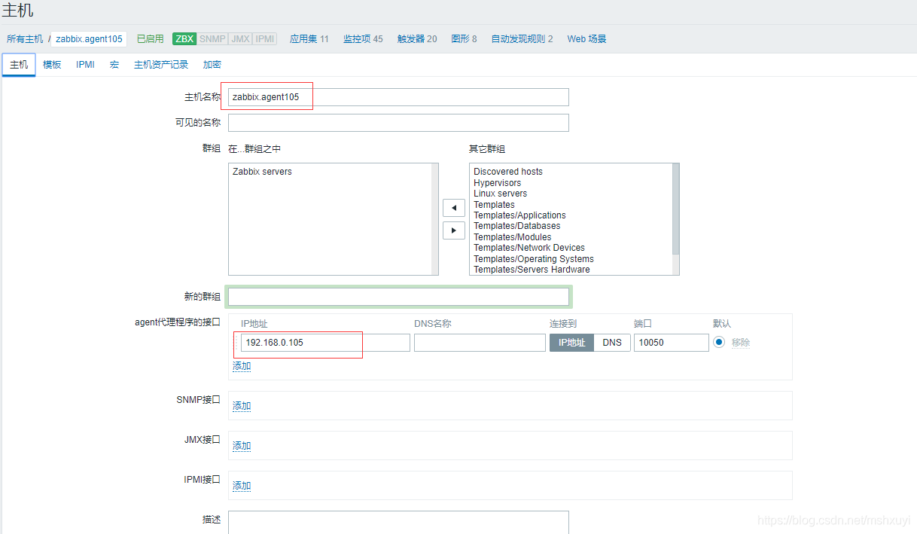The width and height of the screenshot is (917, 534).
Task: Go to 所有主机 breadcrumb link
Action: 25,38
